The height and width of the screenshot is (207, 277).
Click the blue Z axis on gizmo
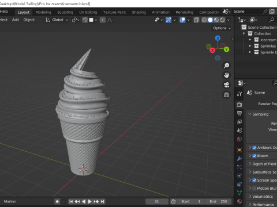pyautogui.click(x=218, y=38)
